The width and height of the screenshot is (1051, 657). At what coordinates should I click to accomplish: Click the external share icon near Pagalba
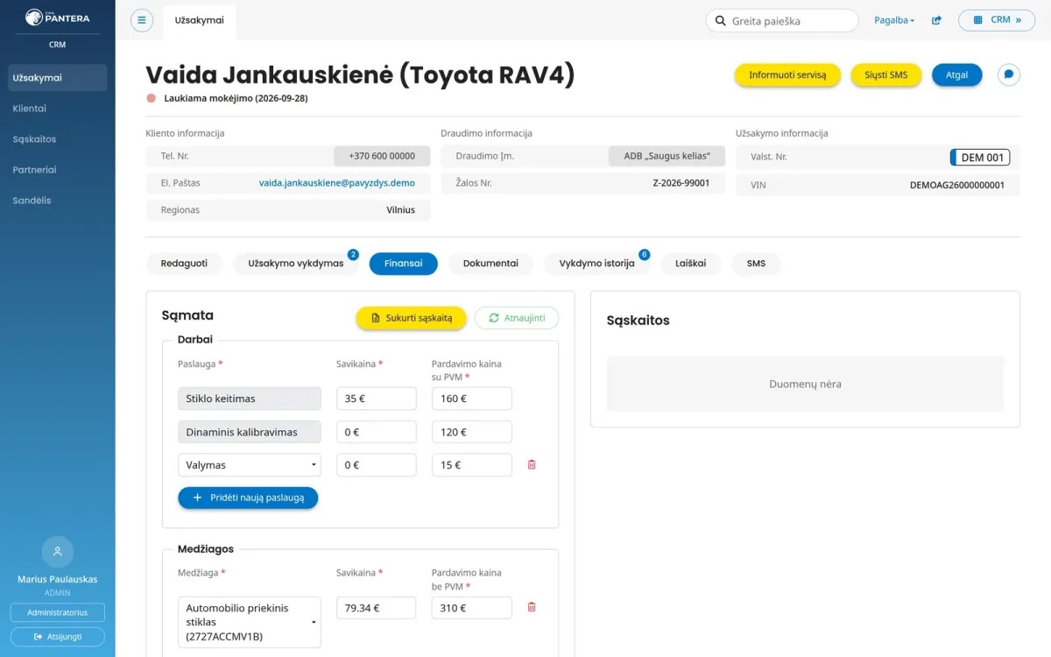coord(936,20)
